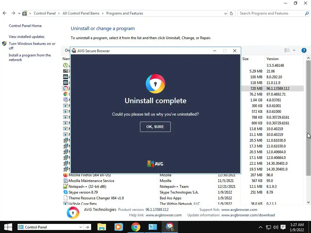Click the 7-Zip icon in the list
Viewport: 311px width, 233px height.
[x=66, y=71]
